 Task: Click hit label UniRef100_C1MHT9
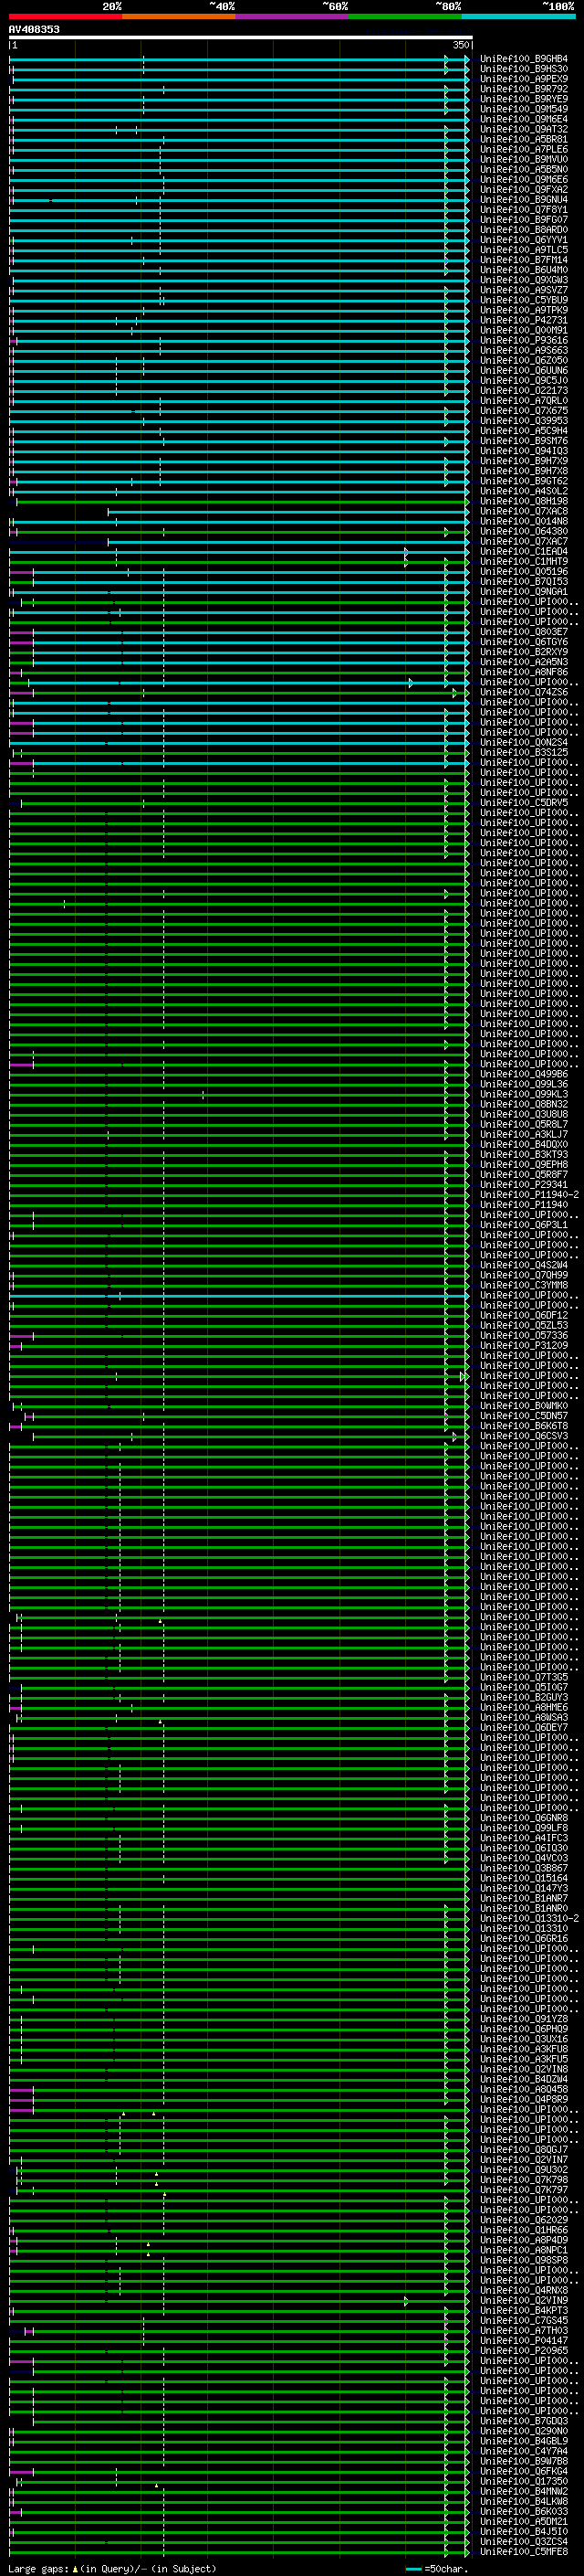(x=524, y=562)
